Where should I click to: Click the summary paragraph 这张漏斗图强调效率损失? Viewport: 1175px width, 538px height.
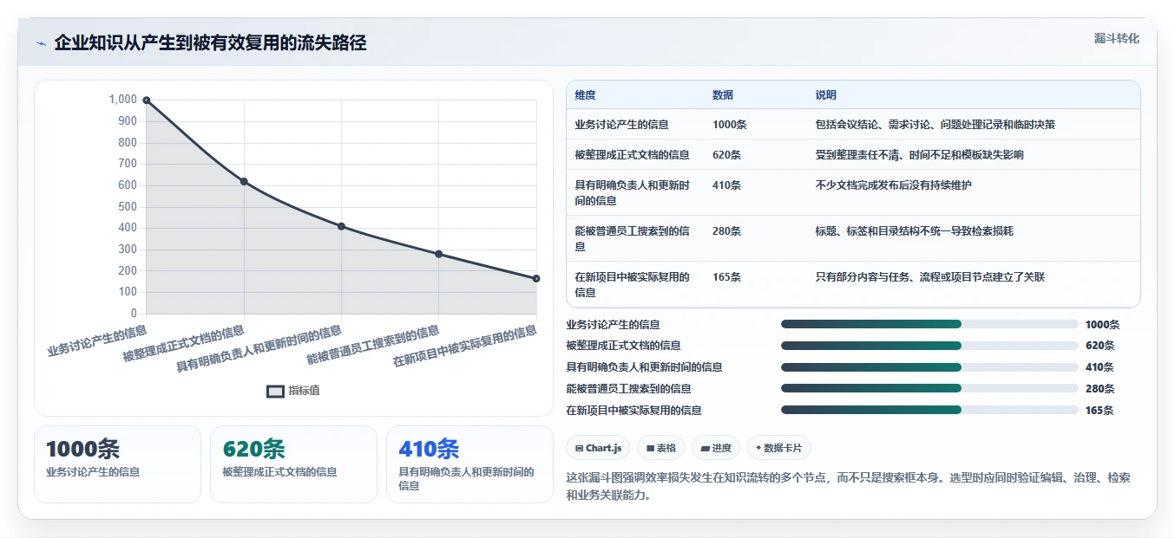coord(849,487)
